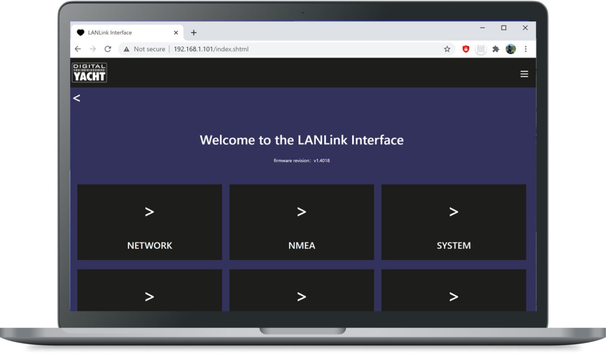The width and height of the screenshot is (606, 354).
Task: Open the NMEA settings tile
Action: 302,222
